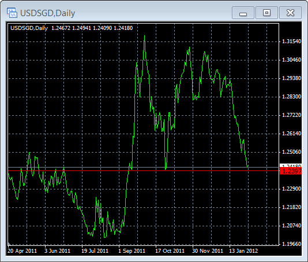Click the 1 Sep 2011 date label
308x262 pixels.
tap(132, 251)
